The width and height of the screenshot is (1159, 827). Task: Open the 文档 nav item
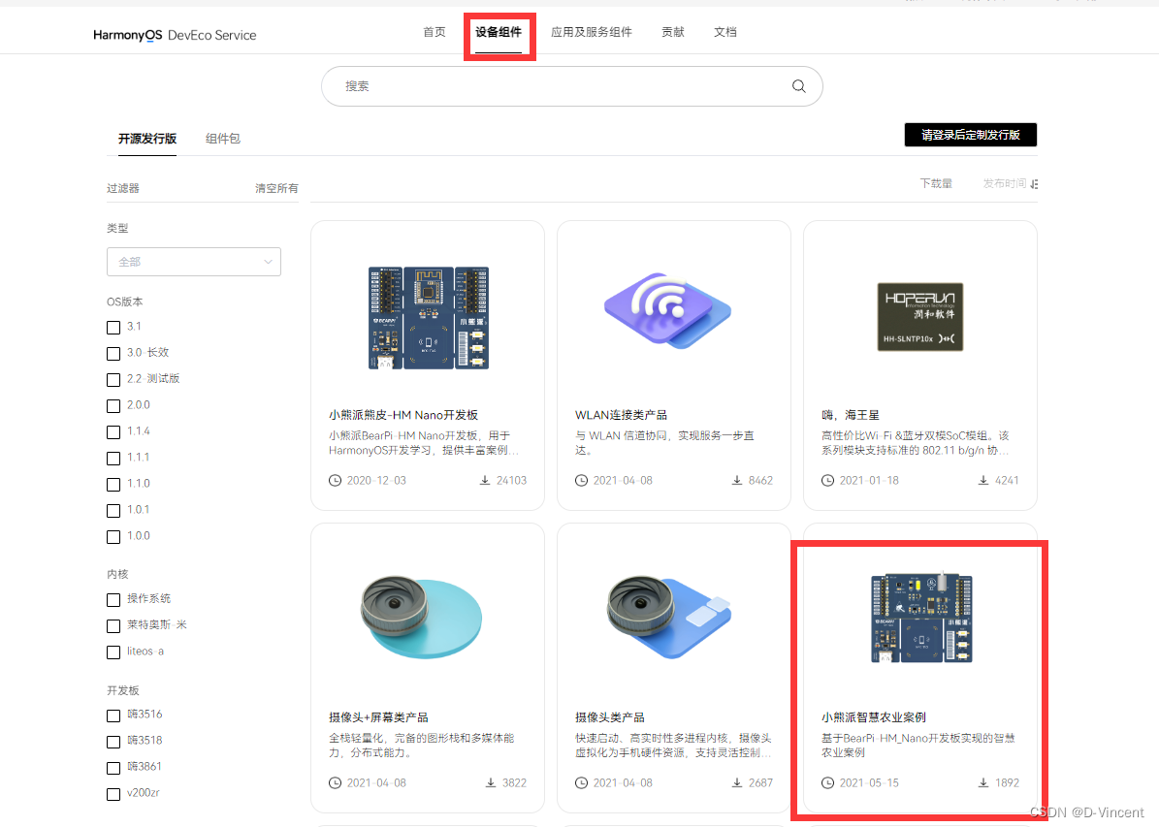725,32
